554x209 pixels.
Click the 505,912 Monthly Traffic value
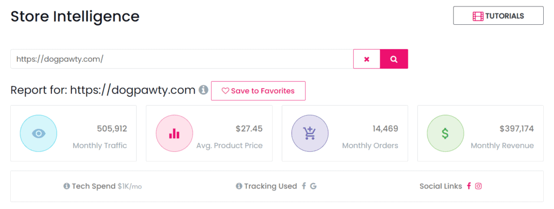click(112, 129)
